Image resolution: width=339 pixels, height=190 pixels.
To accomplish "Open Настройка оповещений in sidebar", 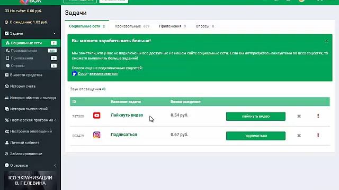I will pos(30,131).
